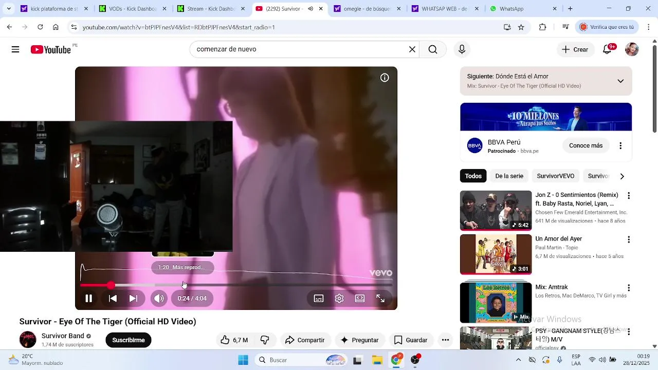Show video info card icon

pos(385,78)
